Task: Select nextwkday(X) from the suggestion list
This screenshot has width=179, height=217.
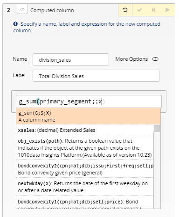Action: (85, 187)
